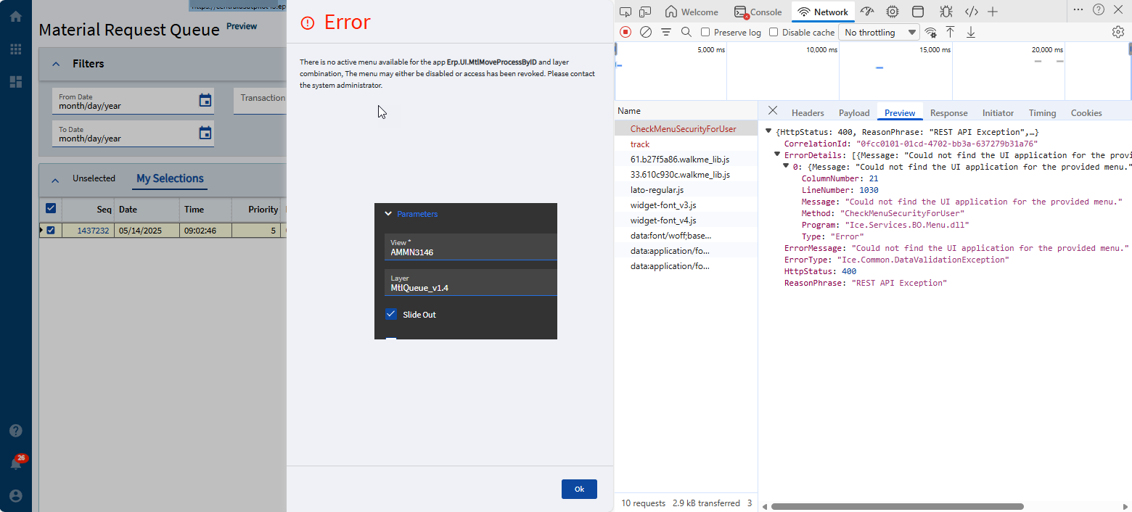Click the export HAR download arrow
This screenshot has width=1132, height=512.
(971, 32)
